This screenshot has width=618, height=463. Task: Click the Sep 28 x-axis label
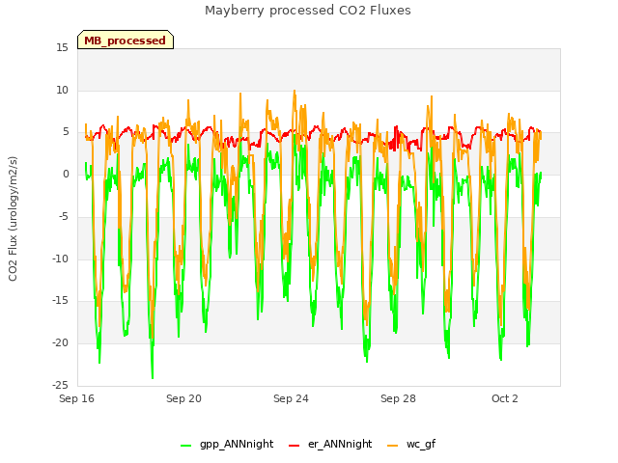click(398, 398)
